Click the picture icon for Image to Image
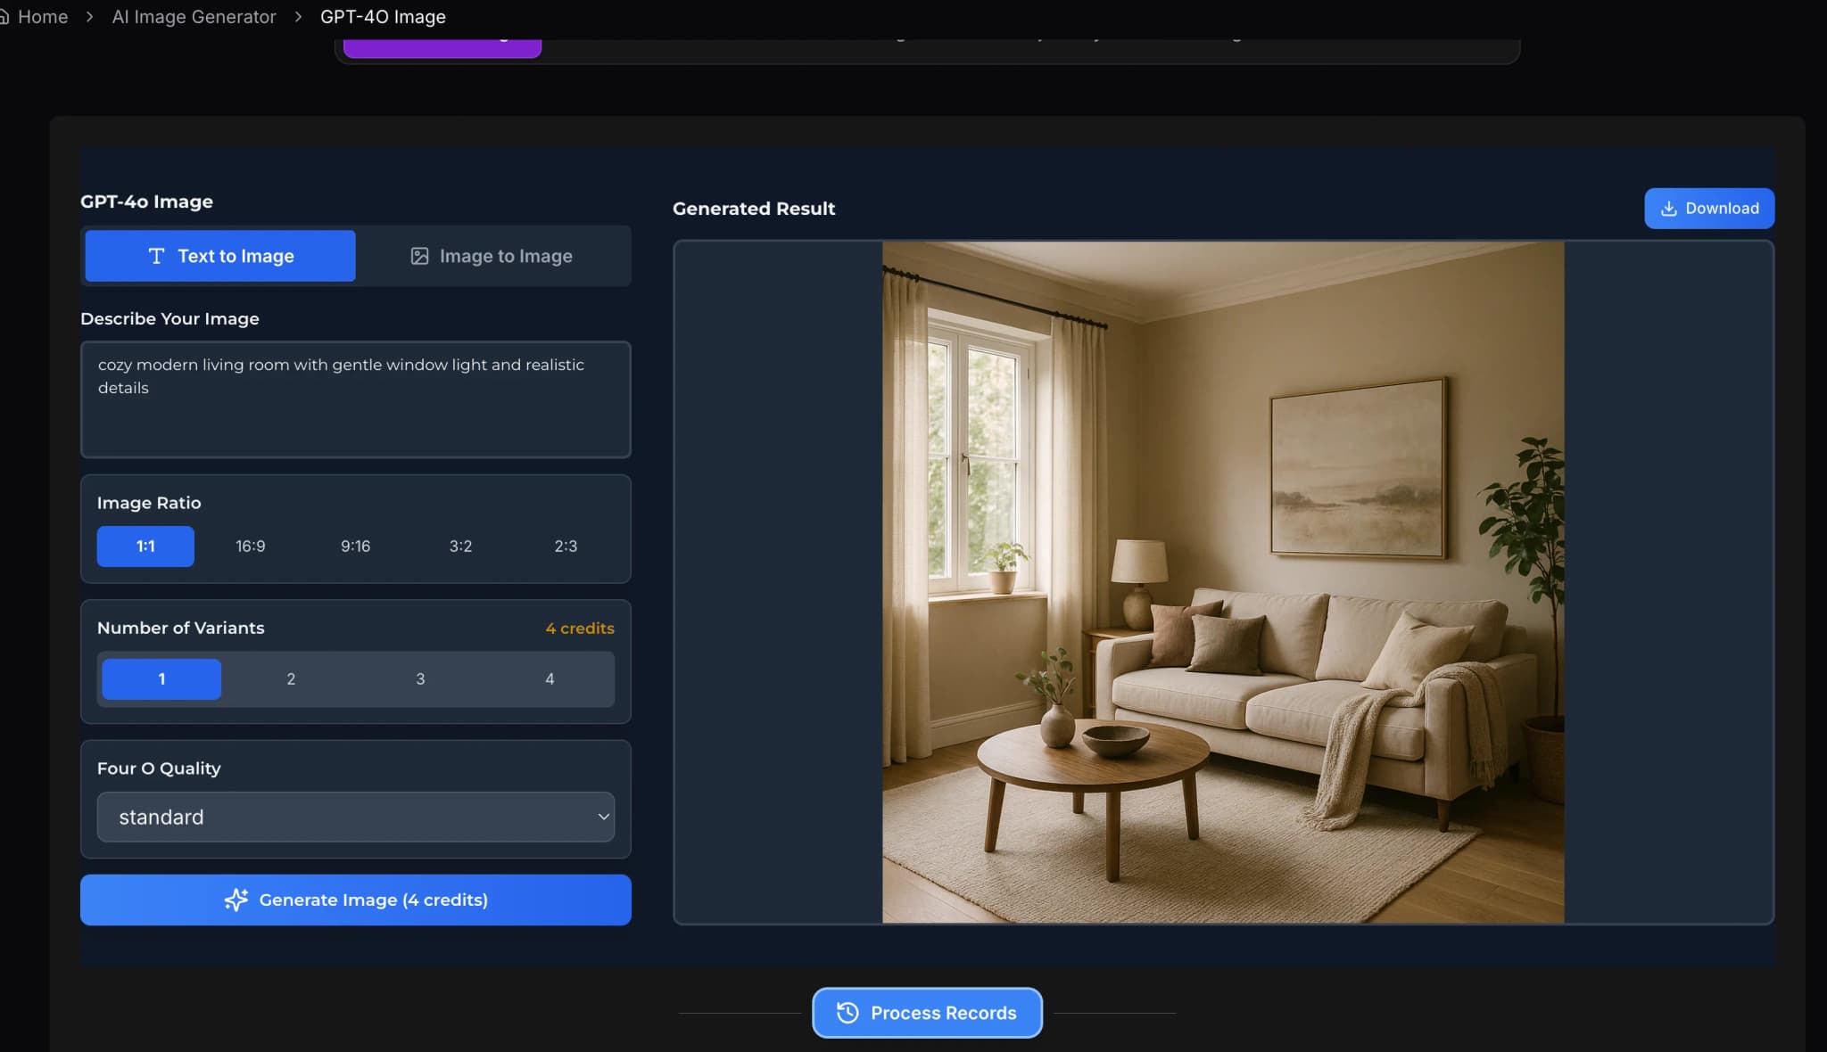1827x1052 pixels. coord(419,257)
